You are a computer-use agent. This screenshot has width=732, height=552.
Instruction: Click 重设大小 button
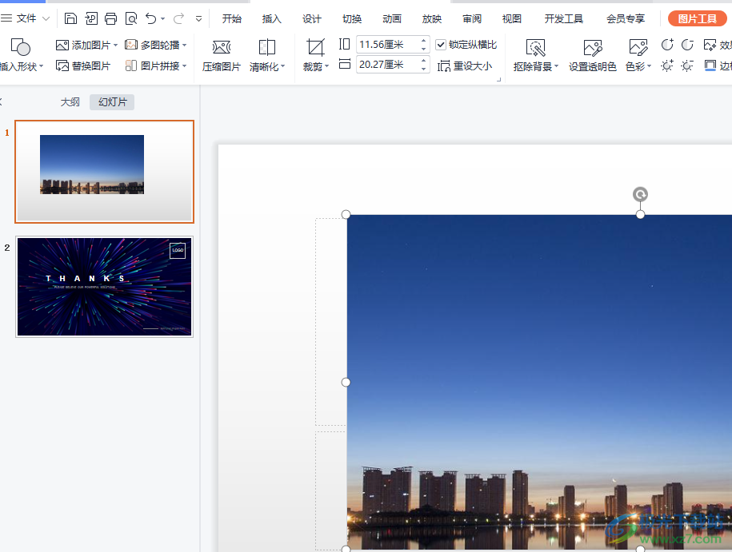[x=465, y=66]
